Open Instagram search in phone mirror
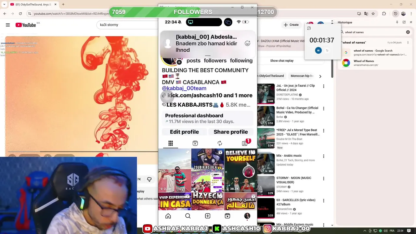Viewport: 416px width, 234px height. [x=188, y=216]
